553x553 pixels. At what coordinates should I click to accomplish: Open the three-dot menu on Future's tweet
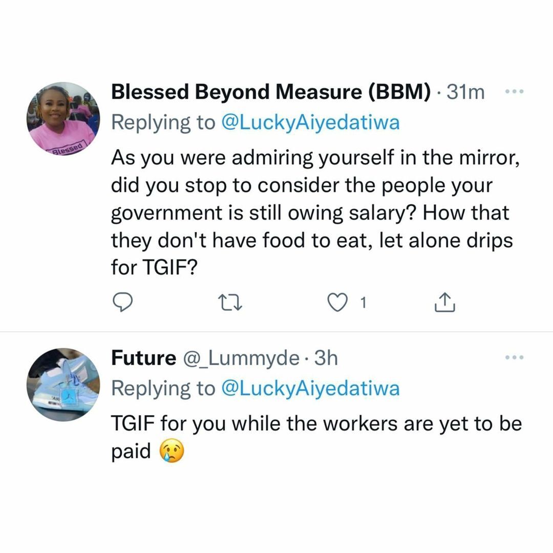(x=514, y=358)
